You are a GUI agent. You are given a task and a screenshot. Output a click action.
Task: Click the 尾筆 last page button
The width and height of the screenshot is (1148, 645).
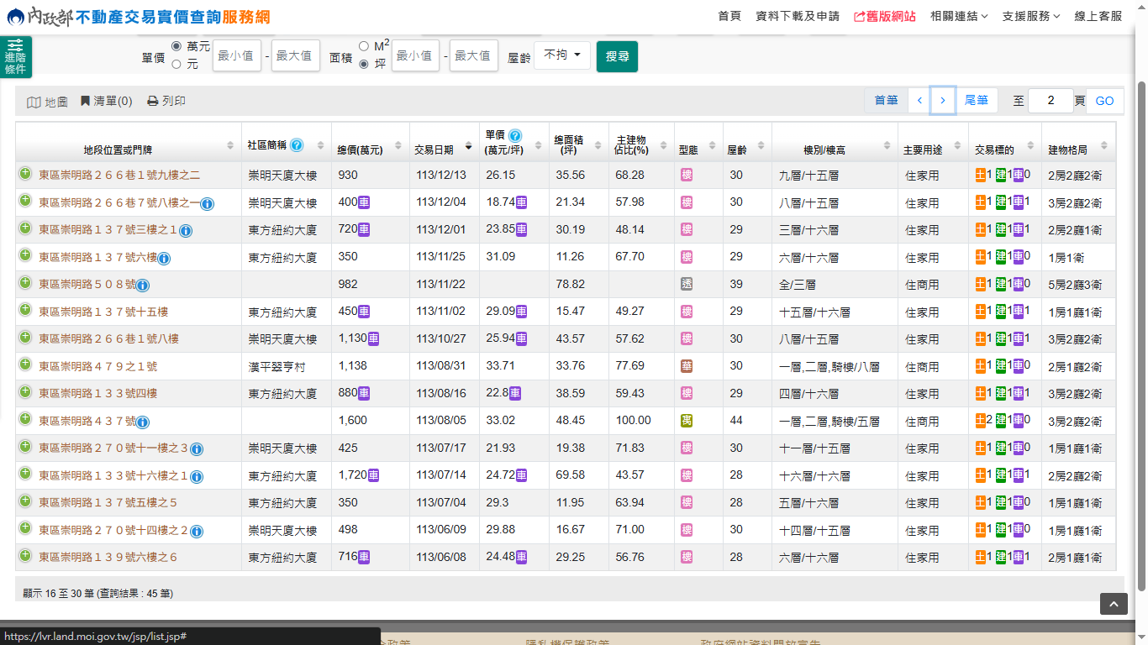coord(976,101)
